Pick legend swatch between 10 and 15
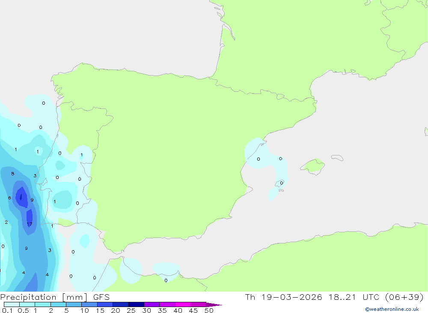Viewport: 428px width, 313px height. click(89, 304)
